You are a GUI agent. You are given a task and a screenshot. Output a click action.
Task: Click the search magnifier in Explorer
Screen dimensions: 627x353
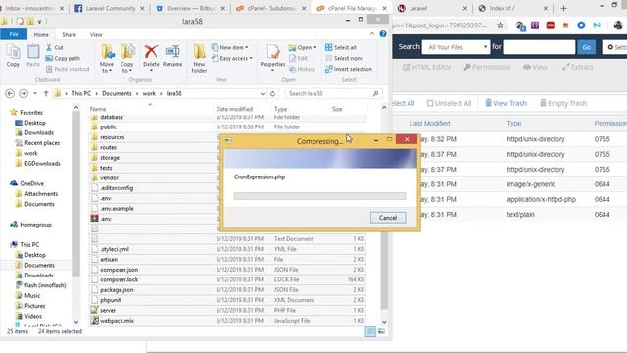coord(375,94)
